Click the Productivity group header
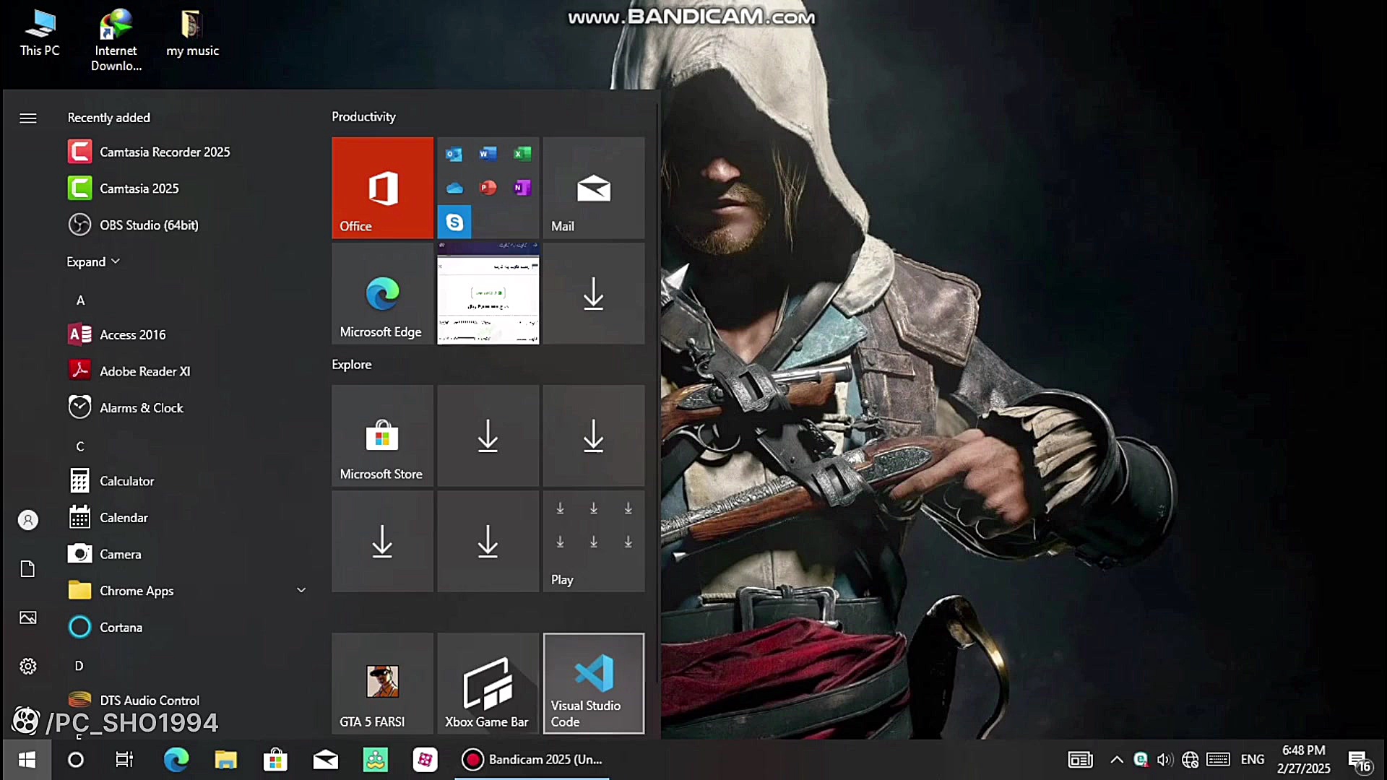The height and width of the screenshot is (780, 1387). point(363,117)
